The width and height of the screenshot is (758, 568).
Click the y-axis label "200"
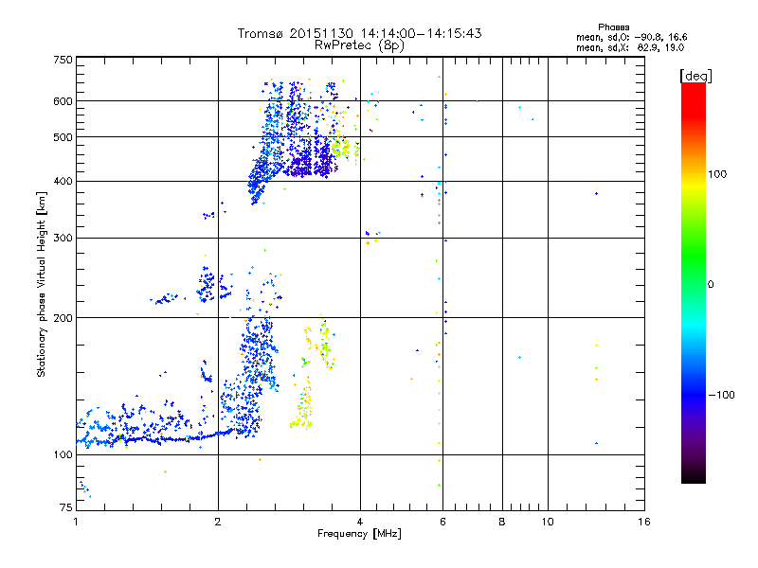(63, 318)
